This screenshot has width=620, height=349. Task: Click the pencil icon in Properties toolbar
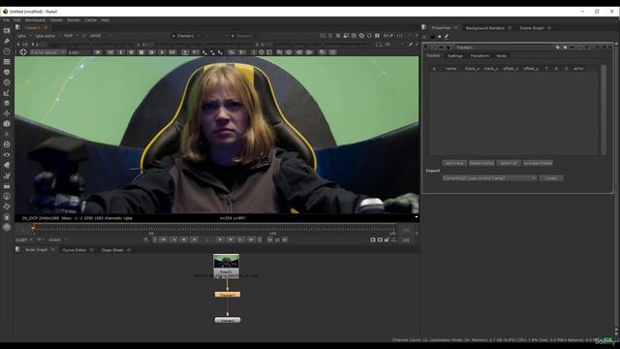(447, 37)
